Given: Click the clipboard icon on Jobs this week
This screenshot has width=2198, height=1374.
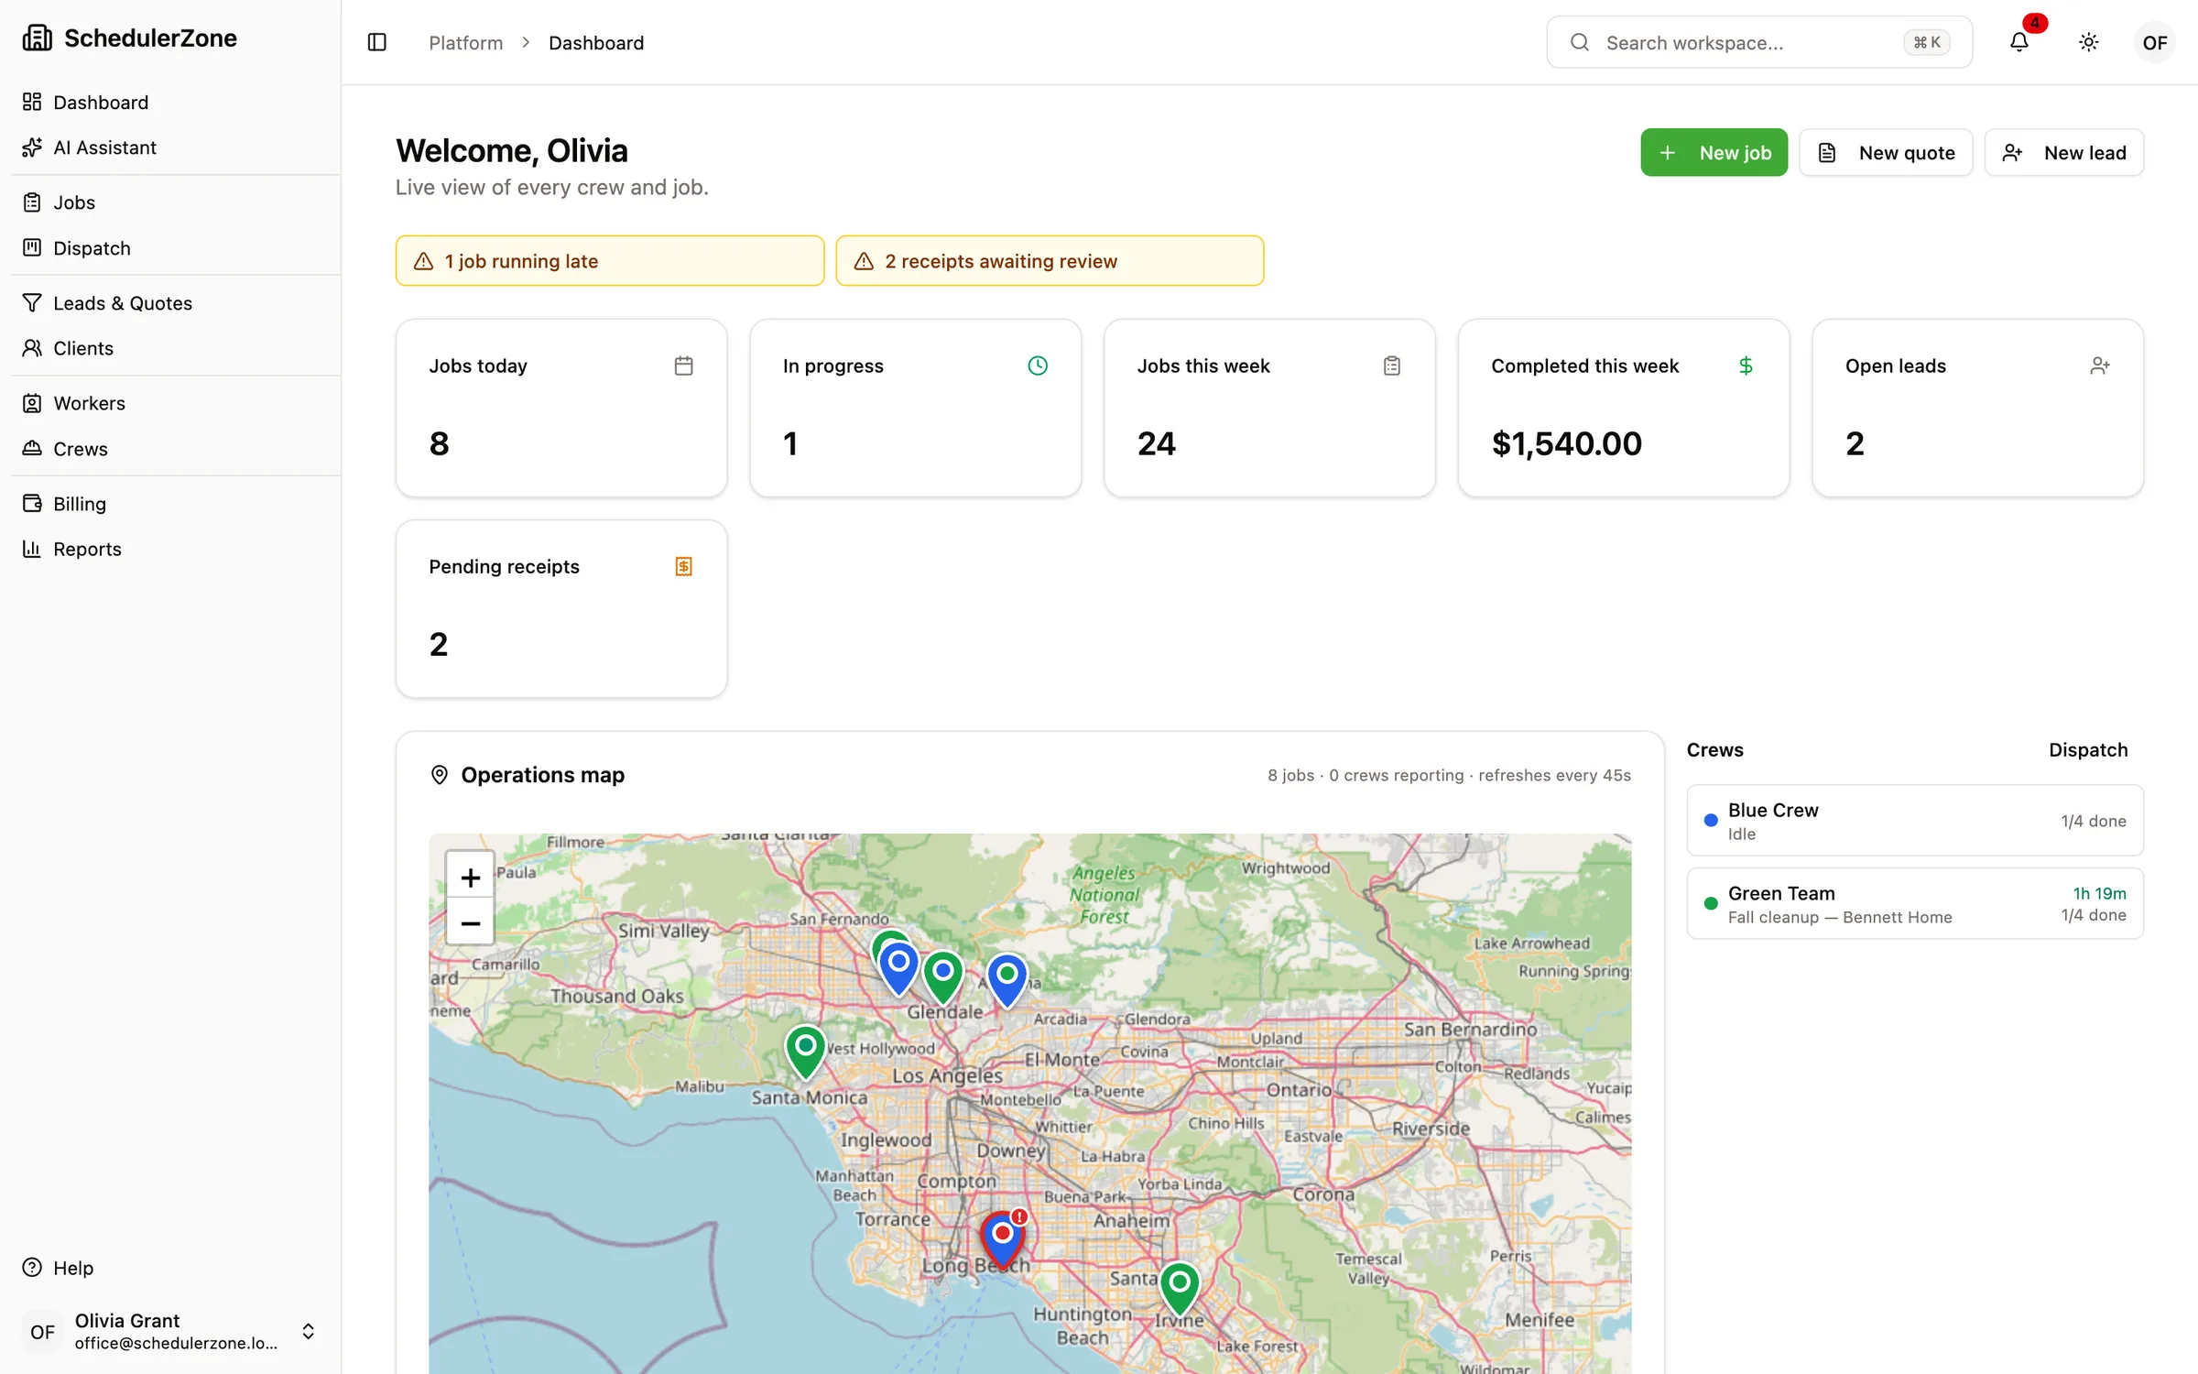Looking at the screenshot, I should (x=1391, y=365).
